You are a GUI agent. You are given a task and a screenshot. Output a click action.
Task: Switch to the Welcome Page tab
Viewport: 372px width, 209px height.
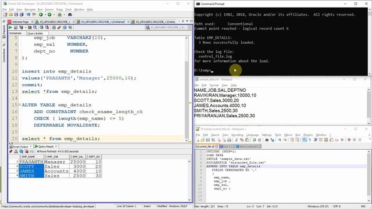point(20,21)
